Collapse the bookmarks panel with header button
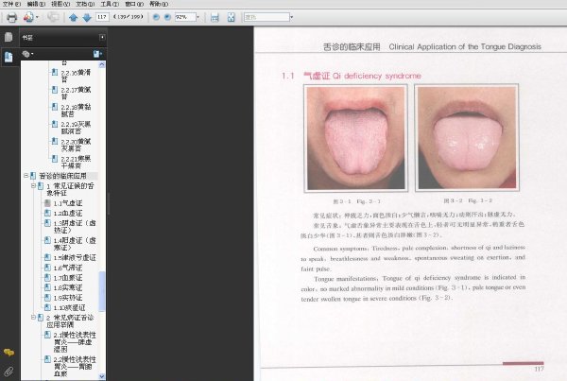 [x=102, y=37]
